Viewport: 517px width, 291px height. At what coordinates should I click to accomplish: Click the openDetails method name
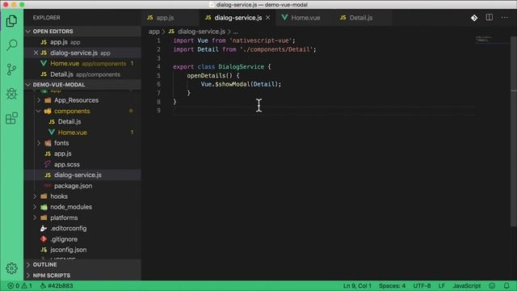click(x=206, y=76)
